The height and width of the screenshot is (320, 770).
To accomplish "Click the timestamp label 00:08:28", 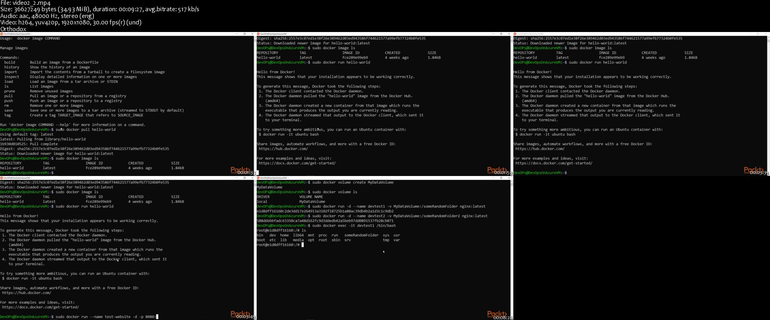I will (503, 317).
